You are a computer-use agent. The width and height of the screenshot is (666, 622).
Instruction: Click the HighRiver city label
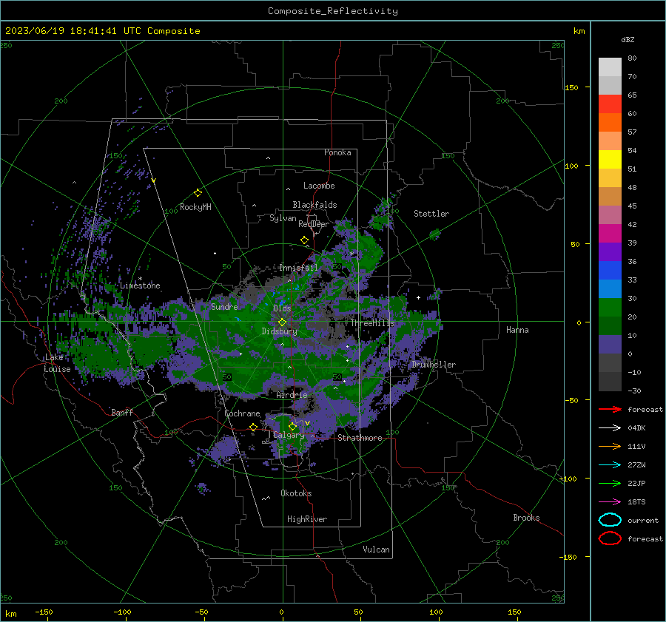tap(307, 519)
